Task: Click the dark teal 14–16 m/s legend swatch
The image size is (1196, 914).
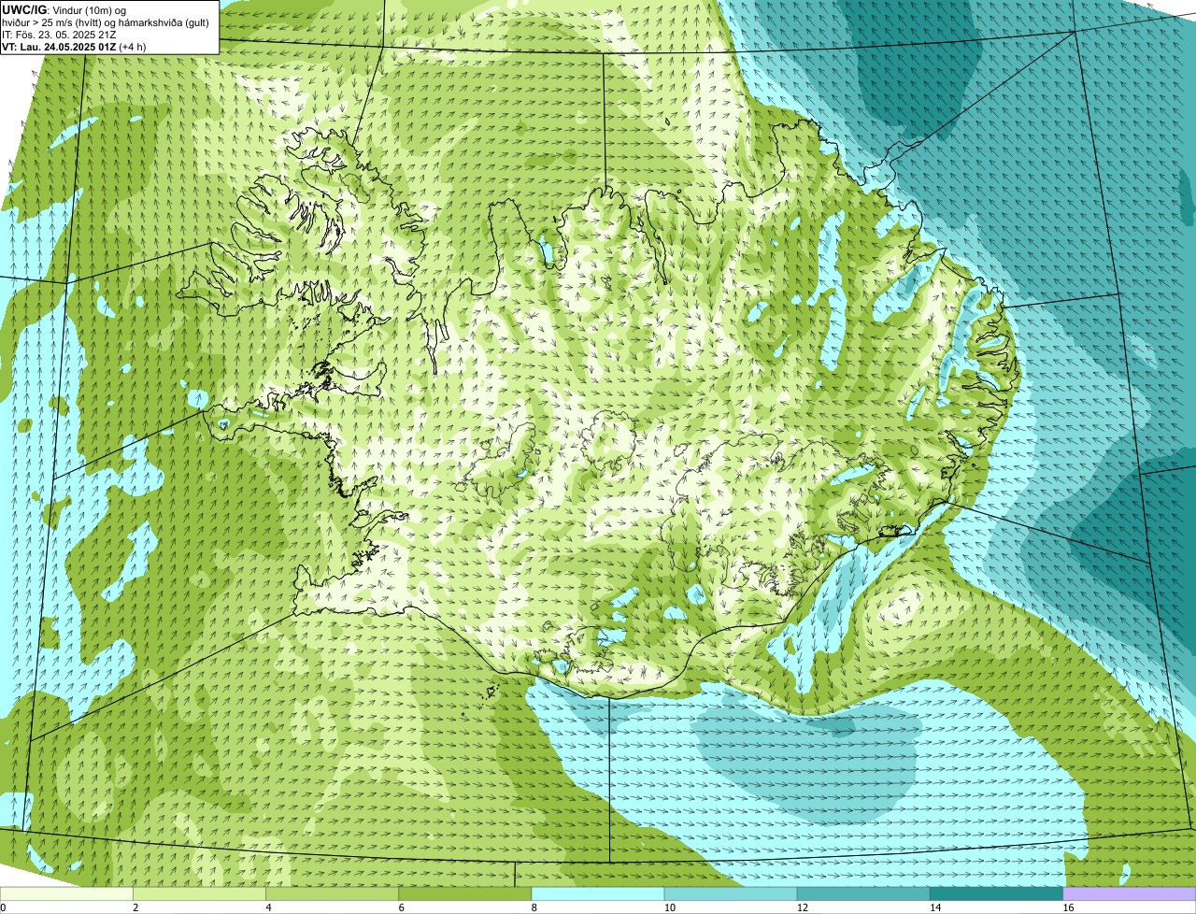Action: (996, 893)
